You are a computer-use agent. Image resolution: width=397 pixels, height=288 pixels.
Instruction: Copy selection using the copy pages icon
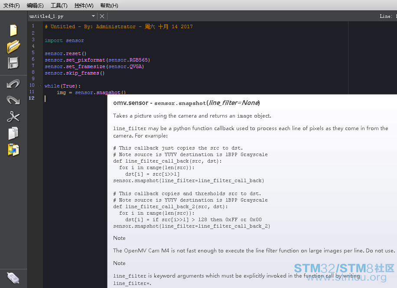click(x=13, y=133)
